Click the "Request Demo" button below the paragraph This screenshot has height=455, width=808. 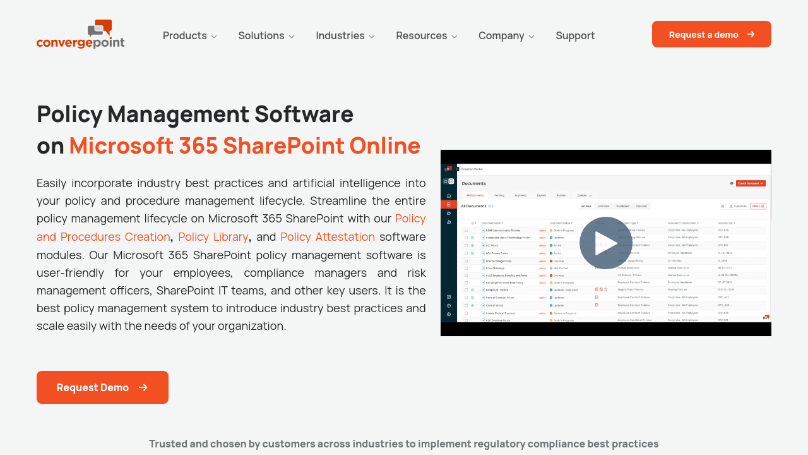point(102,387)
